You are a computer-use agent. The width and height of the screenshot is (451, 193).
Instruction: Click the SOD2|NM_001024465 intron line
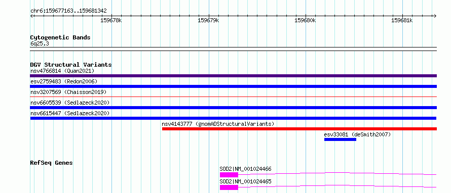pos(337,186)
